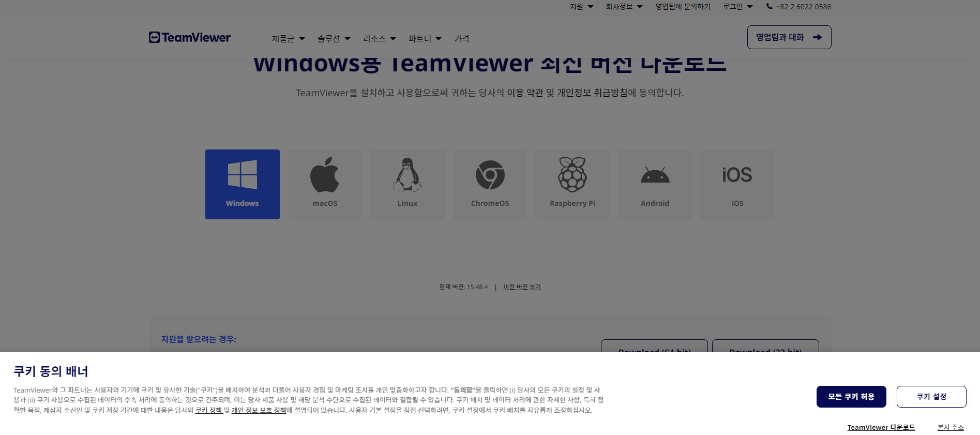Accept all cookies with 모든 쿠키 허용

[x=851, y=397]
